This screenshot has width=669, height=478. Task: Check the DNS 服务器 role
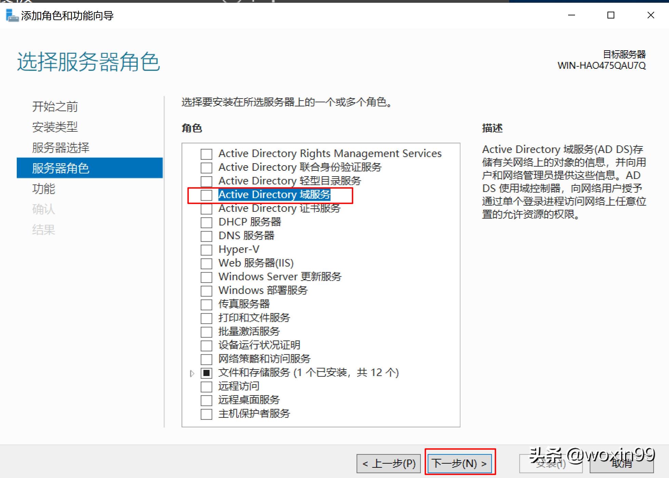pyautogui.click(x=206, y=236)
